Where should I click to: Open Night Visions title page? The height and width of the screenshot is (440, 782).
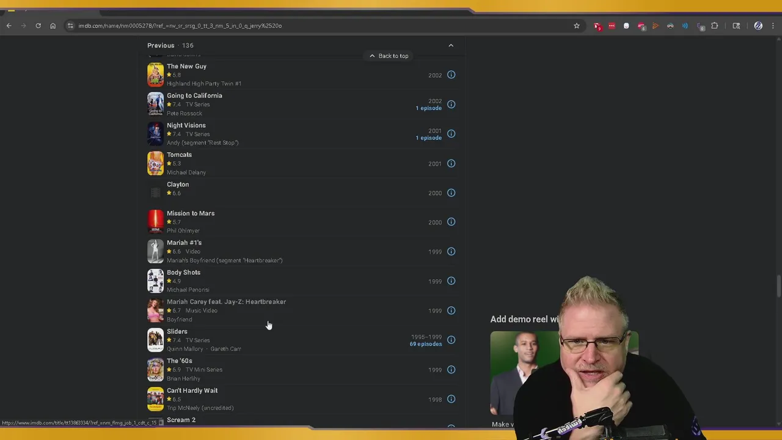coord(186,125)
